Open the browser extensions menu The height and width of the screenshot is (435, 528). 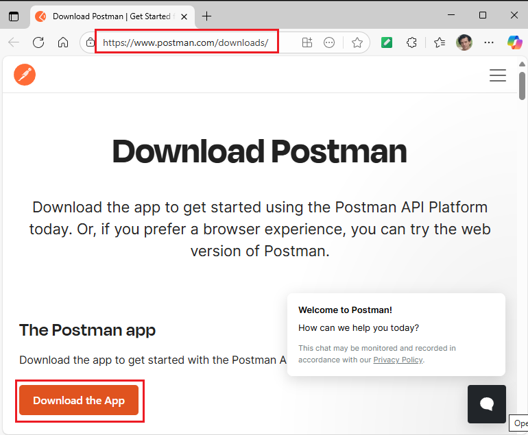point(411,42)
